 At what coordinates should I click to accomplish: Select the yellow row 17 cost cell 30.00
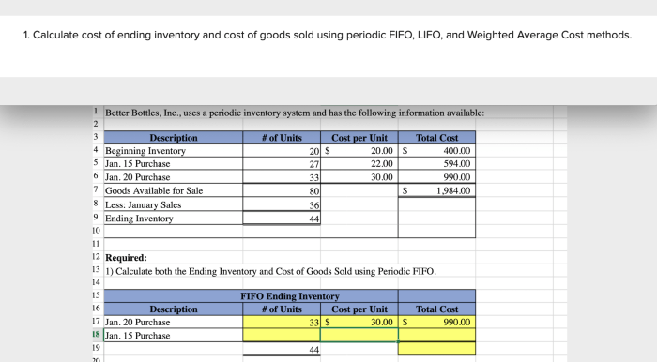point(359,322)
